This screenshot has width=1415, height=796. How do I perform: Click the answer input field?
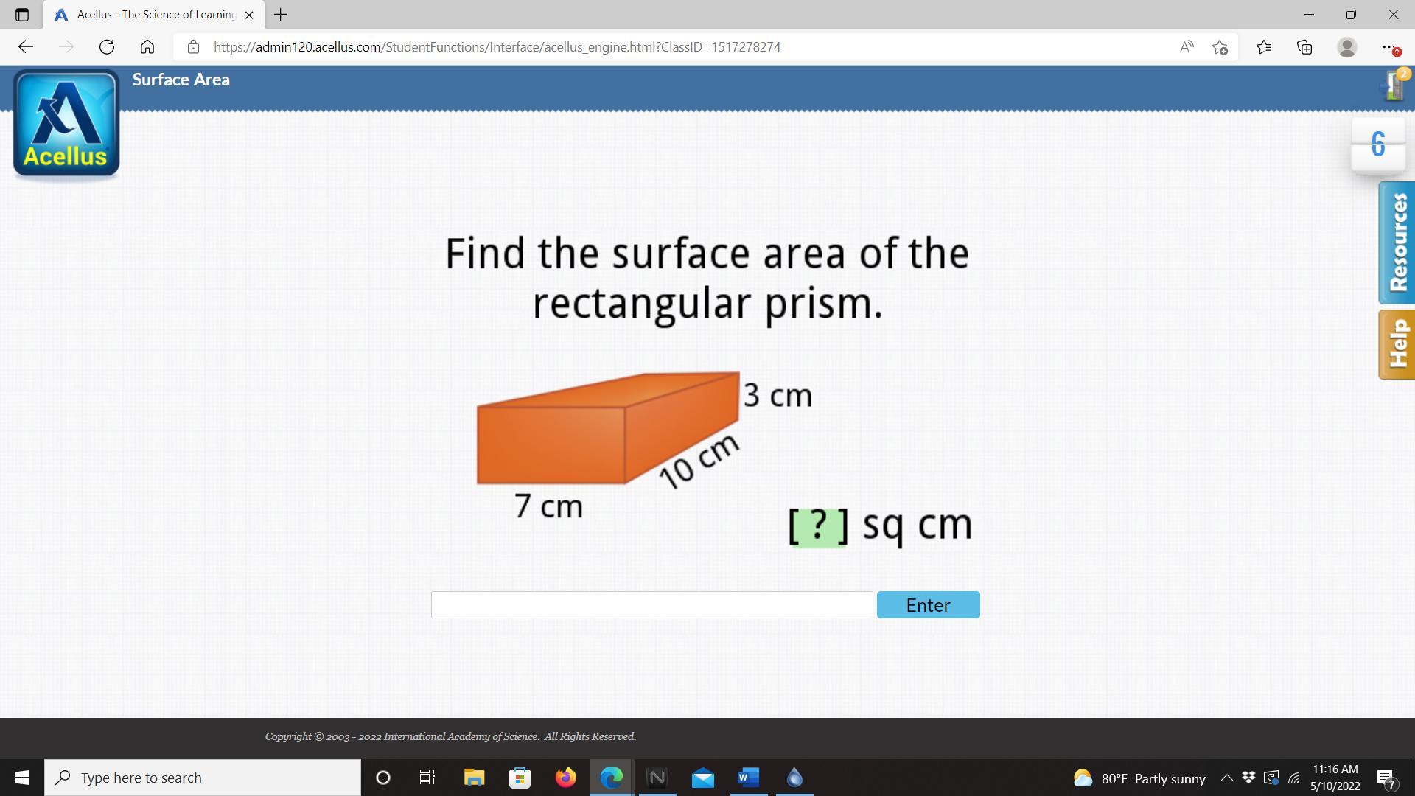(651, 604)
